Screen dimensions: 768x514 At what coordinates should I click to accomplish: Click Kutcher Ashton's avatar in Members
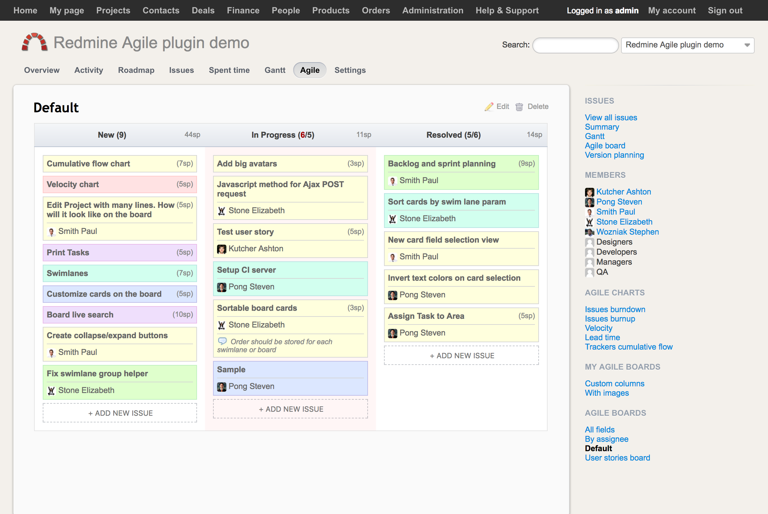coord(589,192)
